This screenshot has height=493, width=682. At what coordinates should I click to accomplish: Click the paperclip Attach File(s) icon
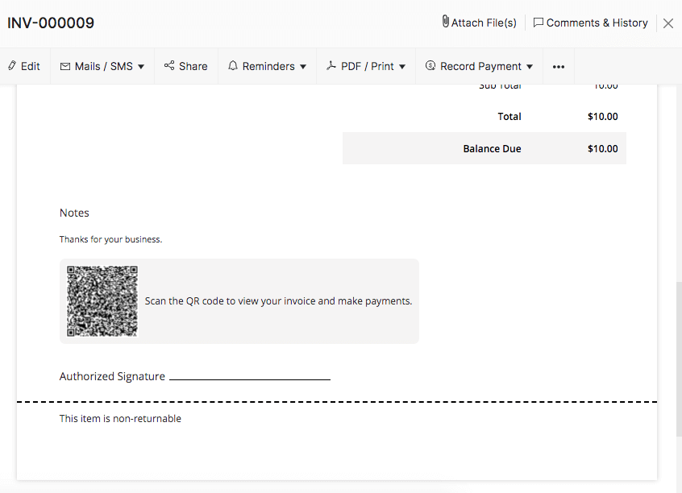[x=445, y=23]
